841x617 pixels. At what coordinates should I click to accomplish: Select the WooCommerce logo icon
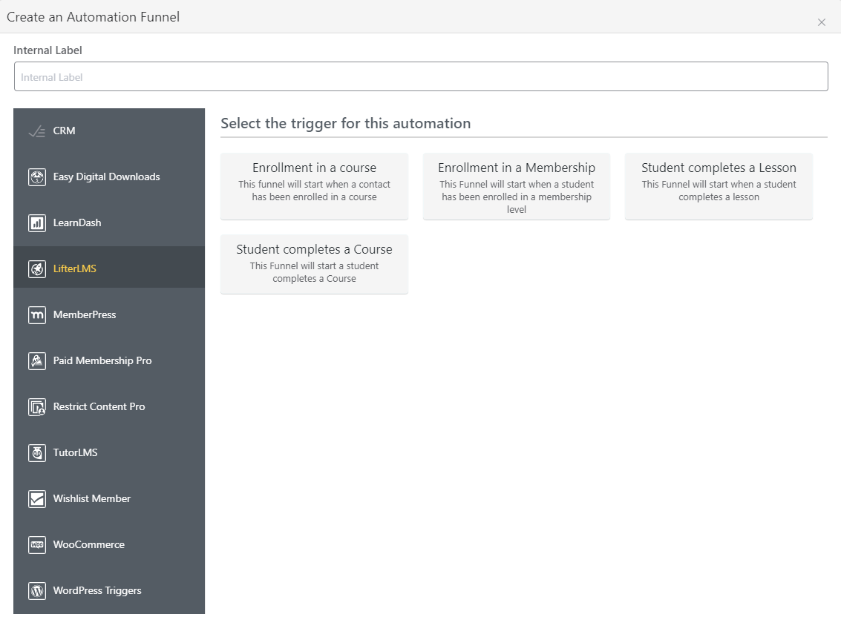(x=38, y=544)
